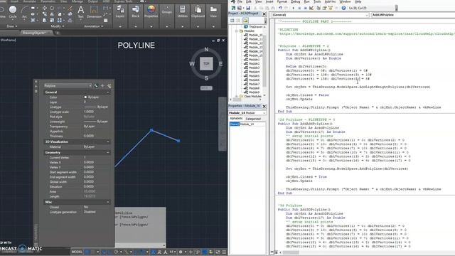Image resolution: width=455 pixels, height=256 pixels.
Task: Open the AddLWPolyline procedure dropdown
Action: coord(413,15)
